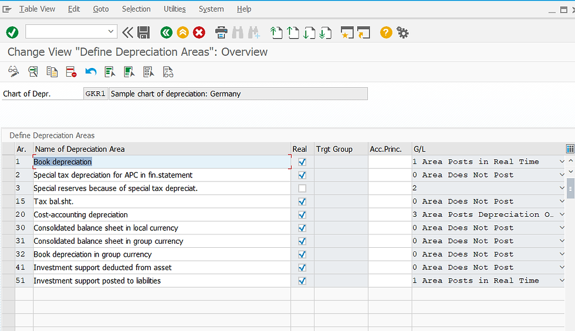Click the Print icon
Viewport: 575px width, 331px height.
point(221,33)
